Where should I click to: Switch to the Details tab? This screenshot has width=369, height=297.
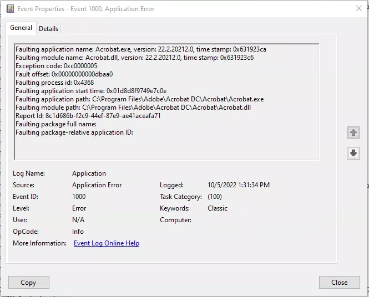pyautogui.click(x=48, y=29)
